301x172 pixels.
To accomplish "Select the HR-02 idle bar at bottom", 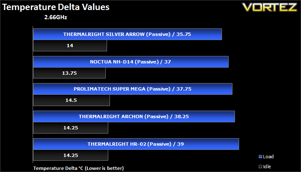I will click(71, 155).
